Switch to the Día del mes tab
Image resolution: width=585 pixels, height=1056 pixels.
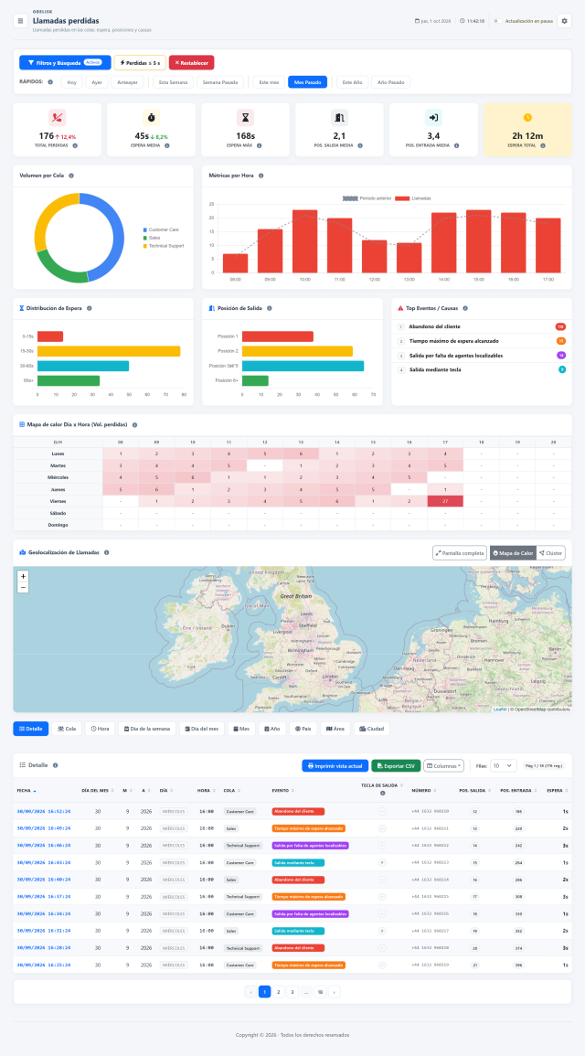pyautogui.click(x=201, y=729)
